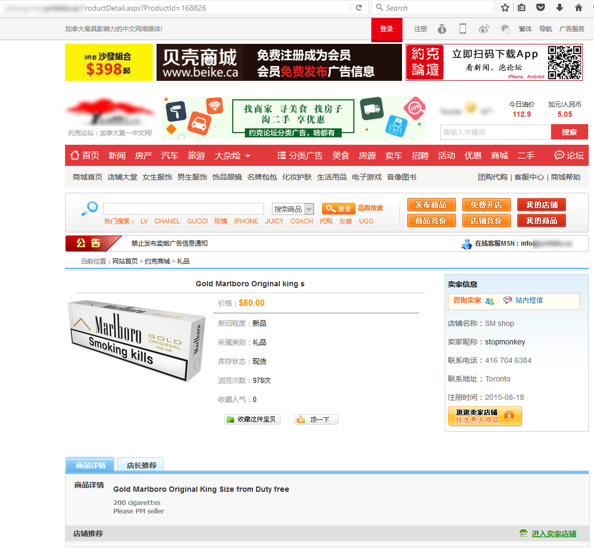This screenshot has height=552, width=594.
Task: Click the IPHONE hot search link
Action: 246,221
